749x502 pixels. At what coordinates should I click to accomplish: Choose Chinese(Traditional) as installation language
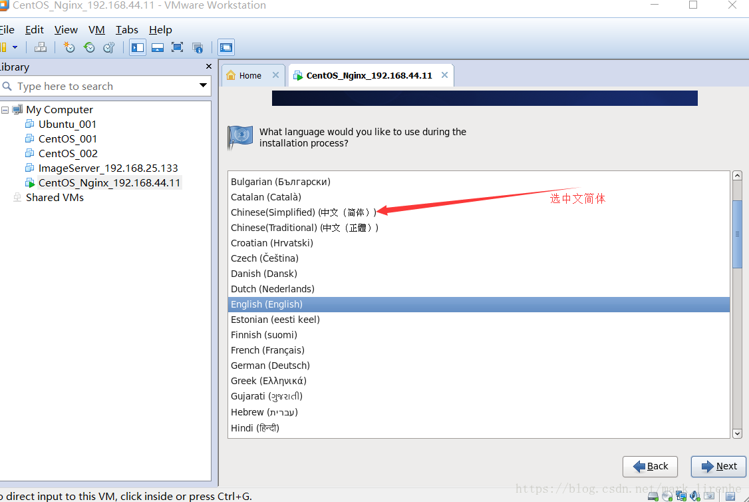479,228
